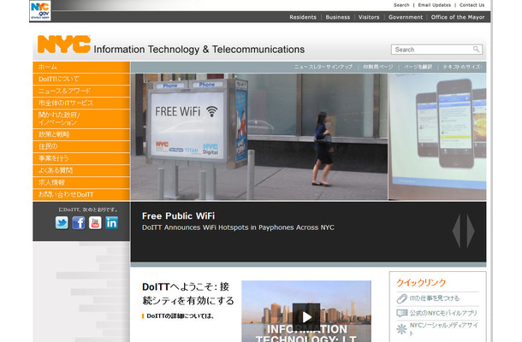Advance to the next slide arrow
Image resolution: width=522 pixels, height=342 pixels.
(x=471, y=231)
